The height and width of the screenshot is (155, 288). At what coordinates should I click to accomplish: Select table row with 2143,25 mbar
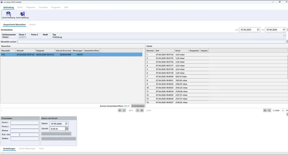coord(217,88)
